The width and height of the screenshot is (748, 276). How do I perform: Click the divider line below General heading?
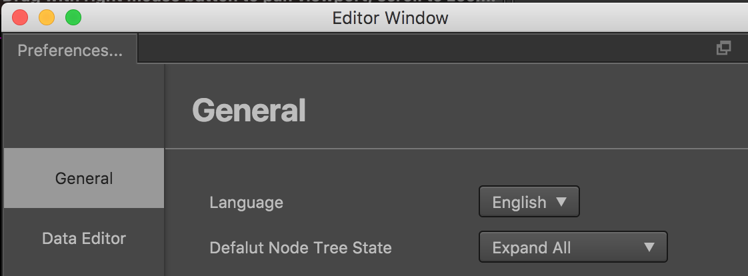click(x=456, y=148)
